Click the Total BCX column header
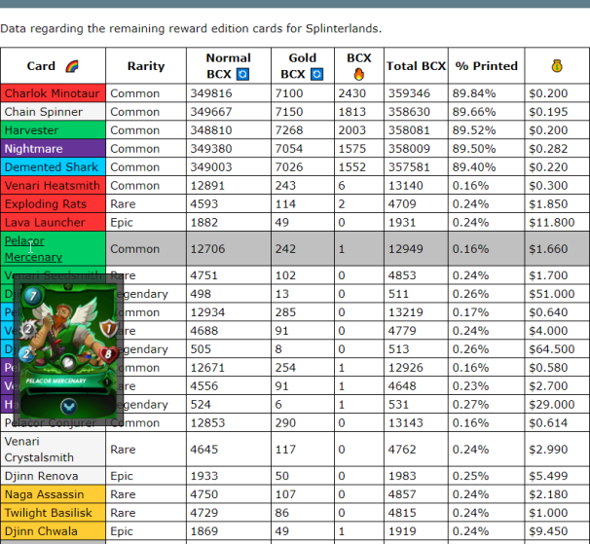 tap(416, 66)
